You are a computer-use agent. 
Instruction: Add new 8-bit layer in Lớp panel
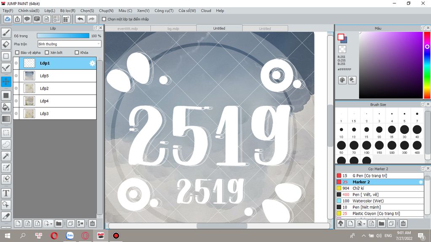[28, 224]
